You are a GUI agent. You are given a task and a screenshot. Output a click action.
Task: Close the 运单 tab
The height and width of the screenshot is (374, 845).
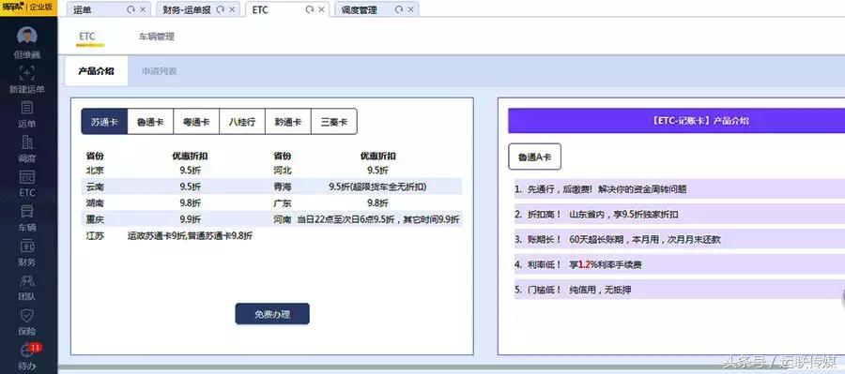point(143,9)
